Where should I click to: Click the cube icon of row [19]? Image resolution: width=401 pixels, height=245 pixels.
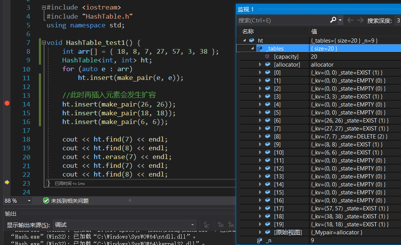tap(267, 224)
